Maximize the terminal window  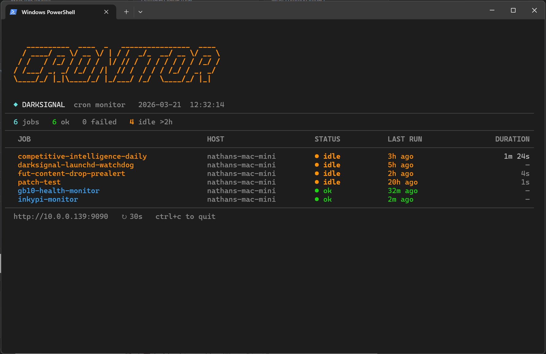[x=513, y=10]
